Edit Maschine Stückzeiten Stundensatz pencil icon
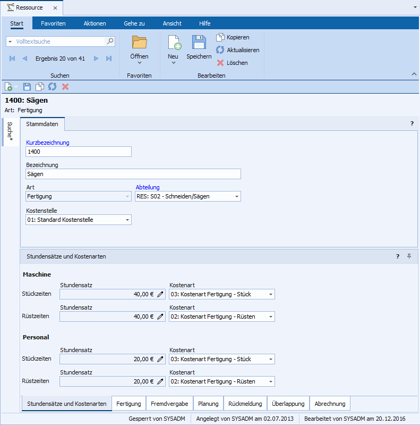The width and height of the screenshot is (420, 425). click(x=160, y=294)
